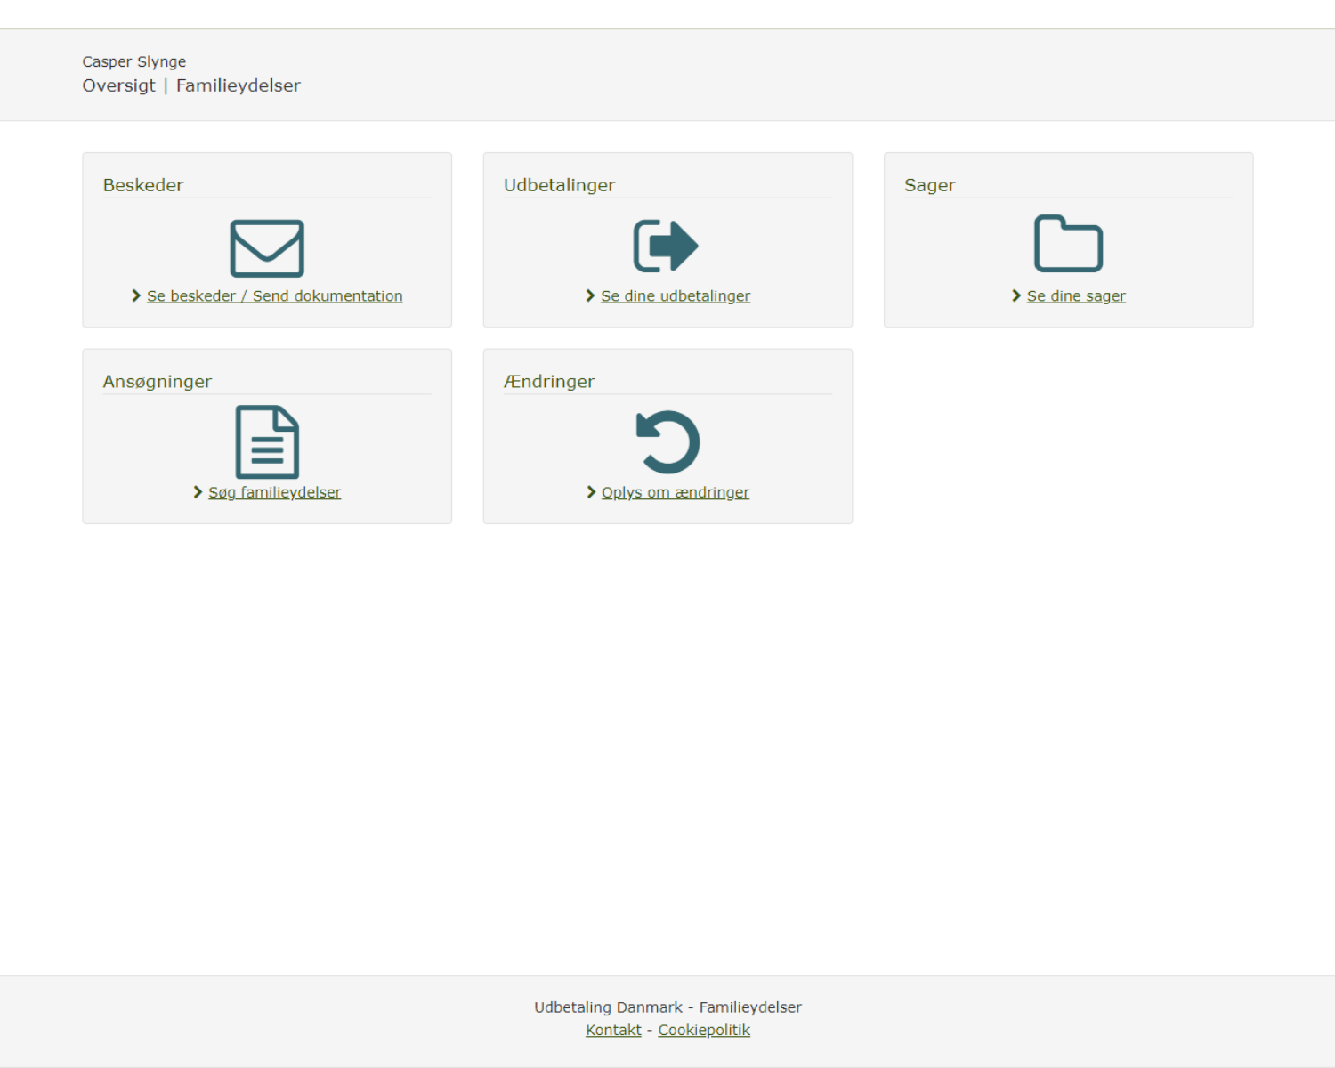Click the Beskeder card heading
1335x1068 pixels.
pos(143,185)
